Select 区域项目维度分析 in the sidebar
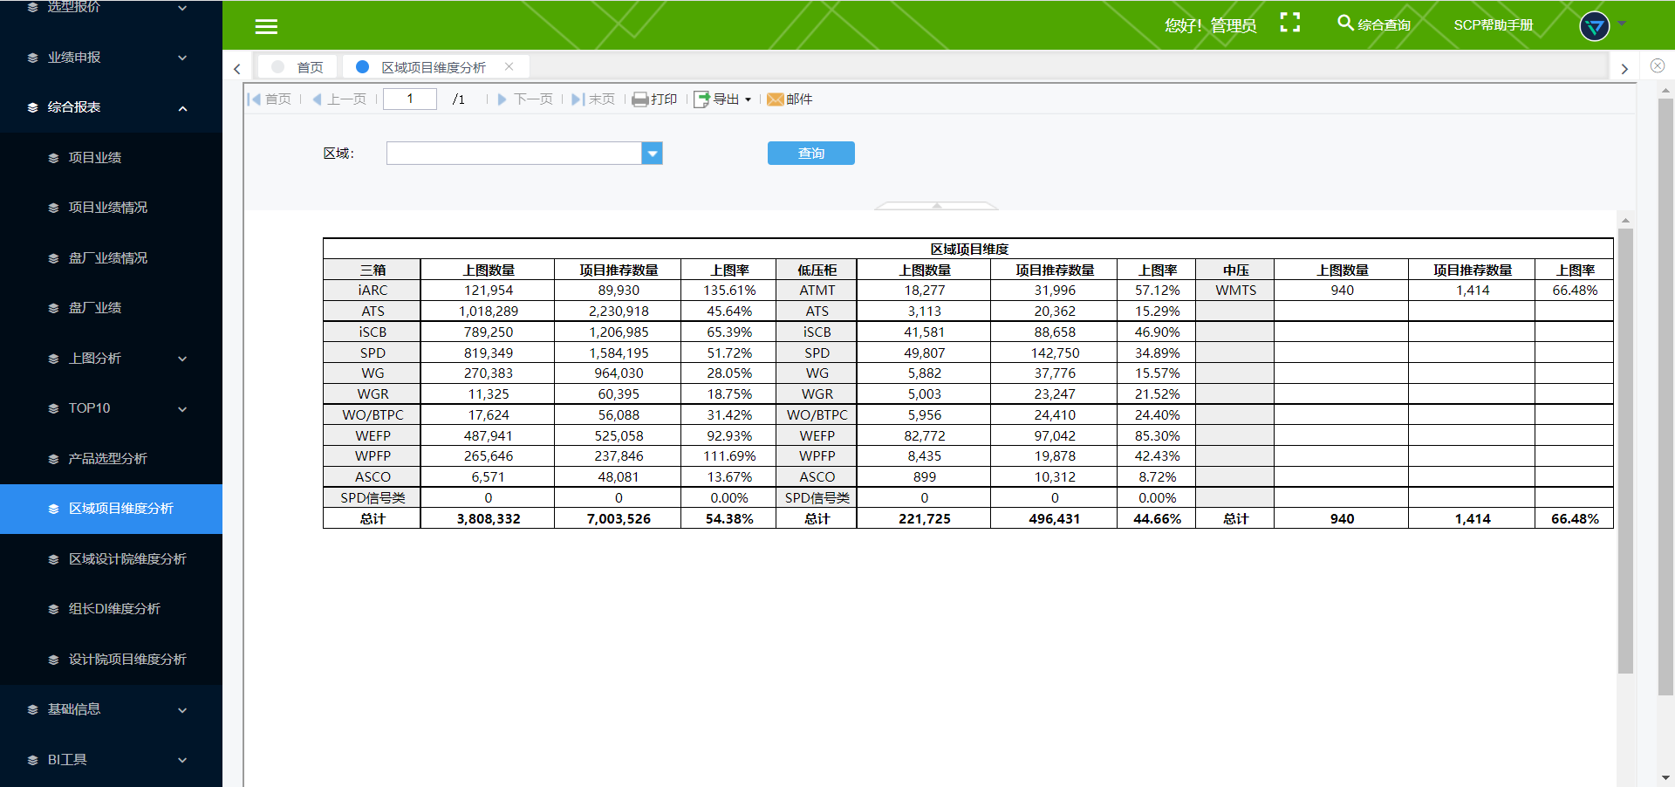The height and width of the screenshot is (787, 1675). coord(111,509)
